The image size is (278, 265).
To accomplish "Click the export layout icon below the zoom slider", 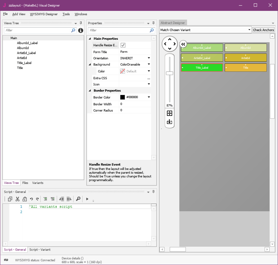I will pos(169,122).
